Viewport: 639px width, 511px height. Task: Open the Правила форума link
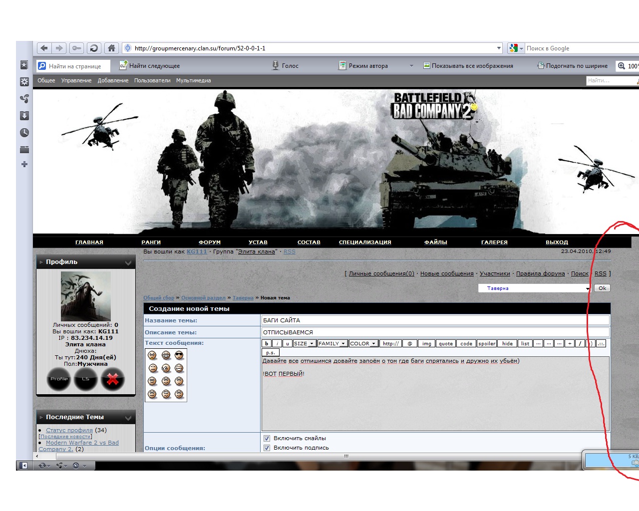point(540,273)
